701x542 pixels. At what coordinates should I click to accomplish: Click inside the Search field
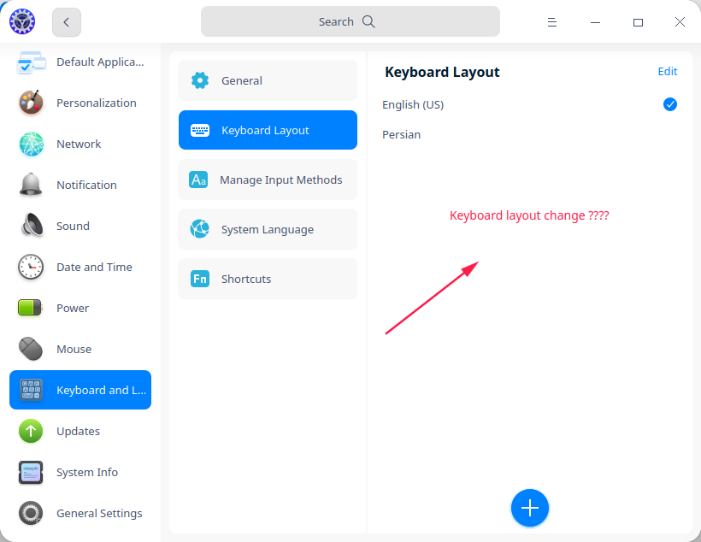pyautogui.click(x=350, y=21)
